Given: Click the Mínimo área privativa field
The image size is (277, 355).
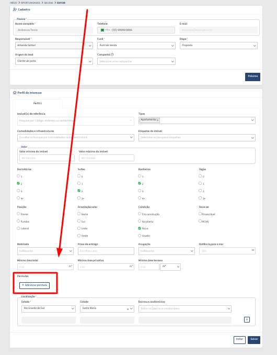Looking at the screenshot, I should coord(106,267).
